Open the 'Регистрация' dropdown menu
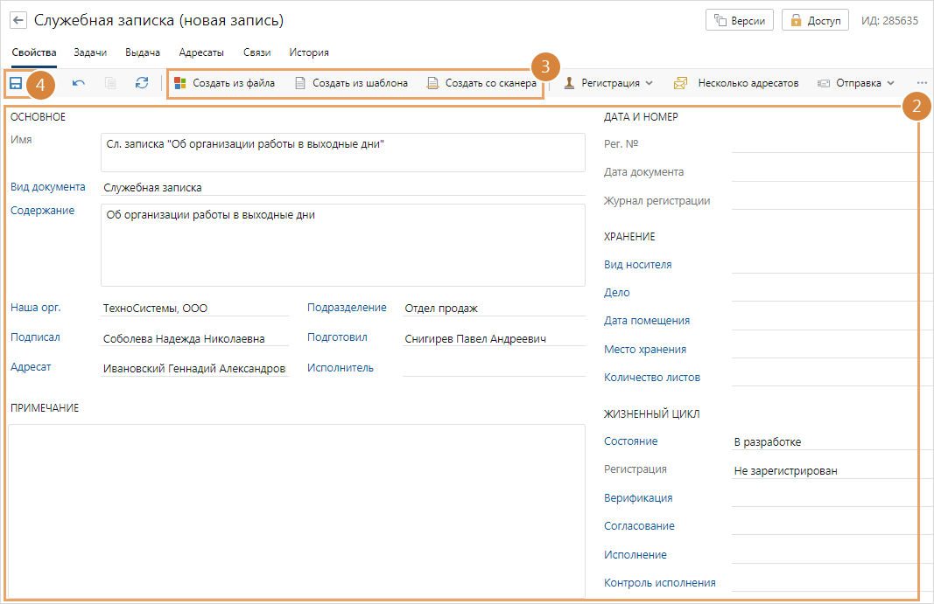 pos(608,83)
